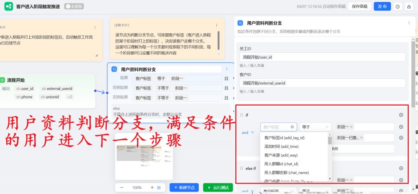
Task: Click the canvas node's blue branch icon
Action: (x=114, y=69)
